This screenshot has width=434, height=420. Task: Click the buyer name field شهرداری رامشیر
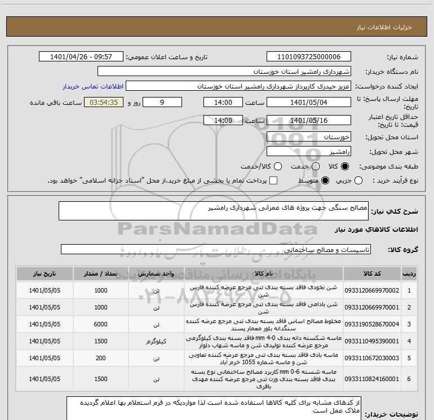[224, 72]
